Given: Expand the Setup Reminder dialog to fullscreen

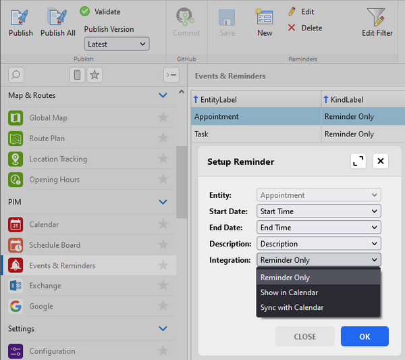Looking at the screenshot, I should (x=358, y=161).
